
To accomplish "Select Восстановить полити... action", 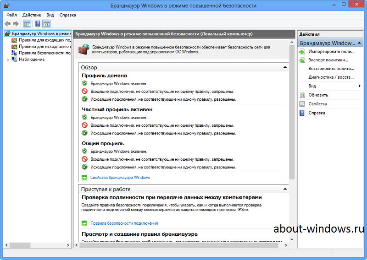I will coord(331,69).
